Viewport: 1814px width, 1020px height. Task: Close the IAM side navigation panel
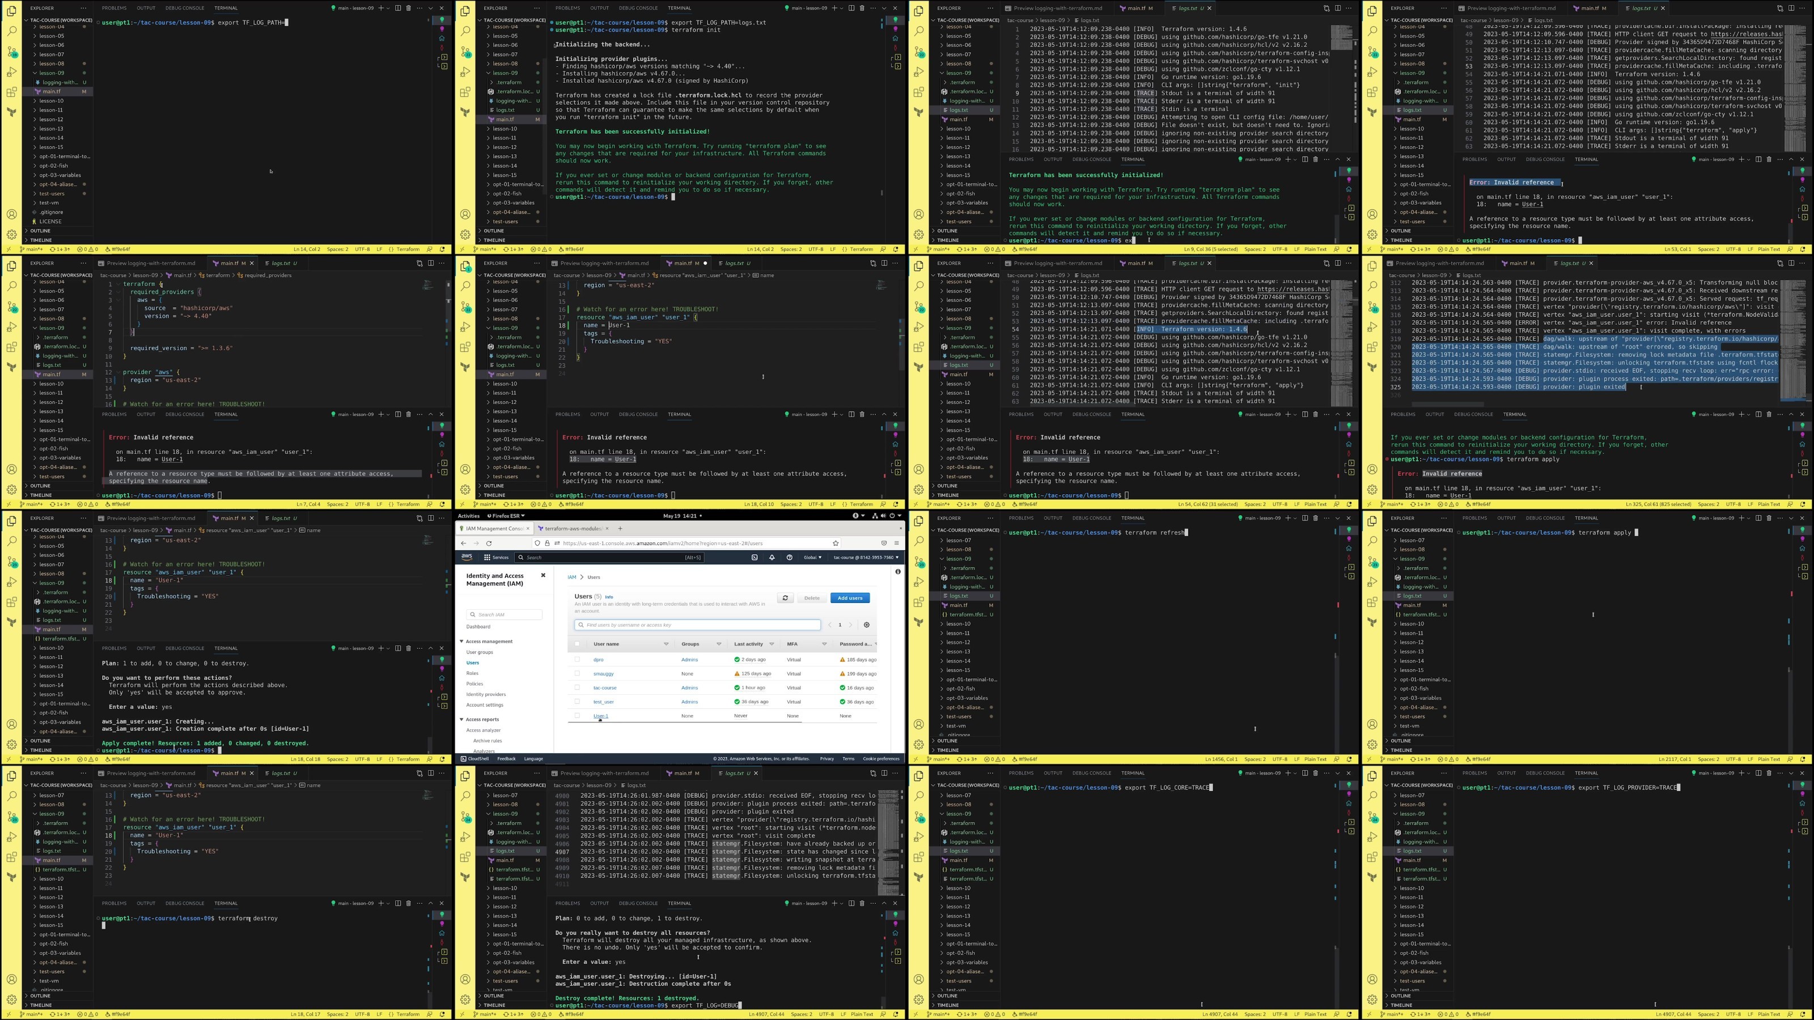(543, 575)
